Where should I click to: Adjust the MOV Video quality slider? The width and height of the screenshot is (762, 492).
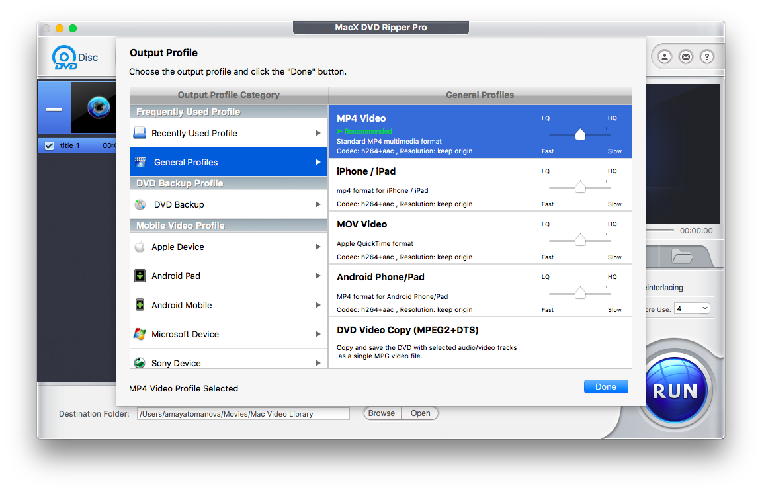click(x=580, y=240)
